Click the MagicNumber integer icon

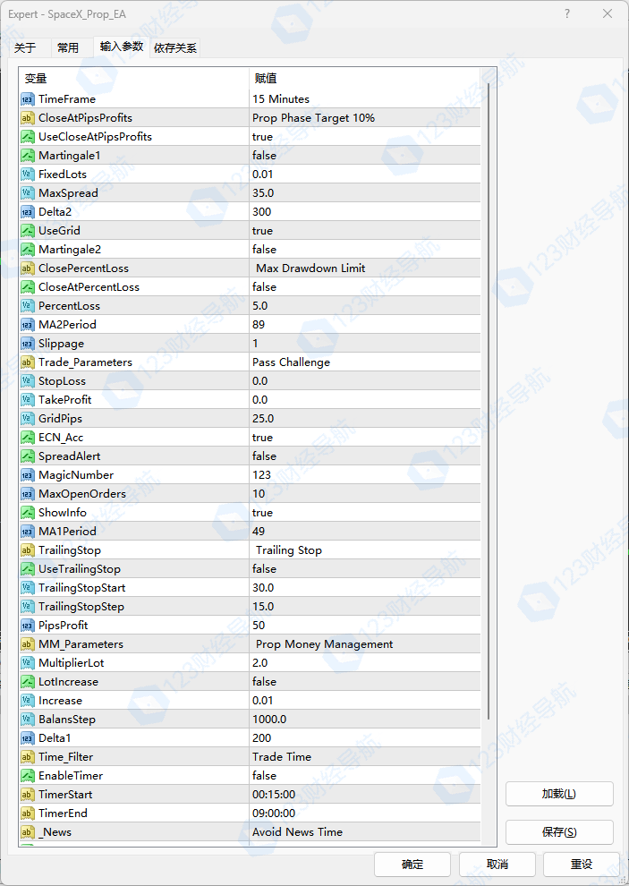27,475
